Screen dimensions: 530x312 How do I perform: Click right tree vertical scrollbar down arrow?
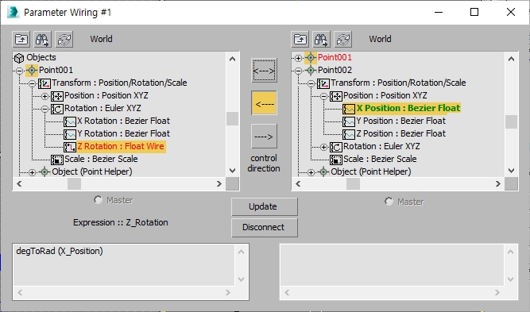click(511, 171)
